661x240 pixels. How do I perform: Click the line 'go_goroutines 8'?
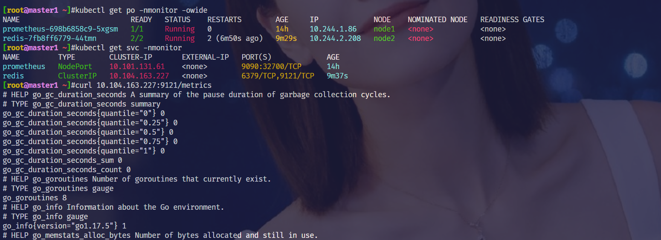(x=35, y=198)
